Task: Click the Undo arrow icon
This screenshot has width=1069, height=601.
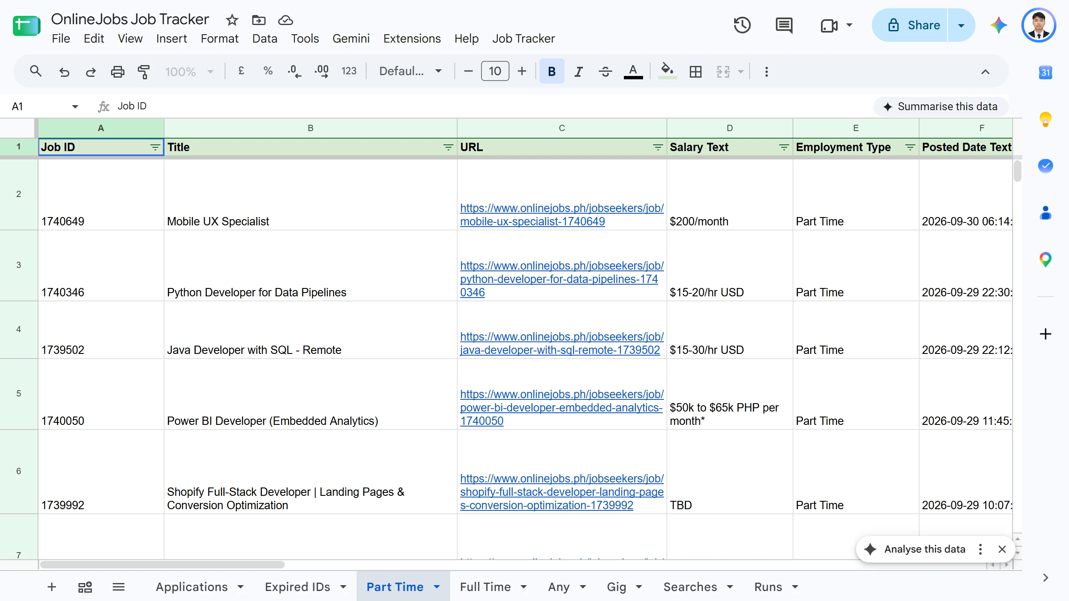Action: tap(64, 71)
